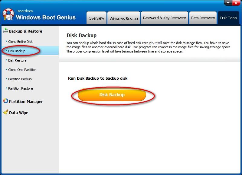Open the Windows Rescue tab
Viewport: 242px width, 175px height.
pyautogui.click(x=124, y=18)
